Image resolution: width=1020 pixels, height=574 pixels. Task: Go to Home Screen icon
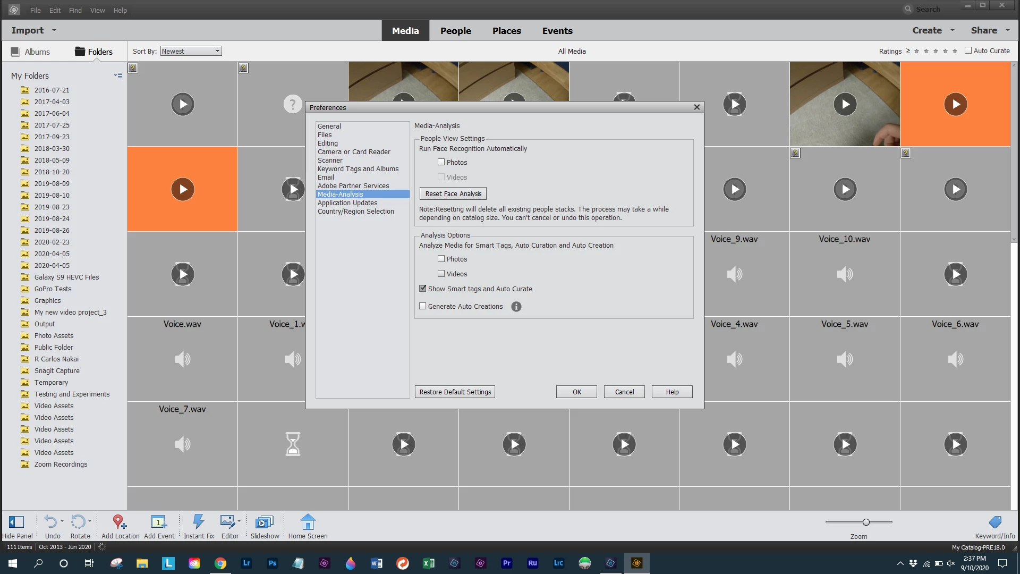308,522
